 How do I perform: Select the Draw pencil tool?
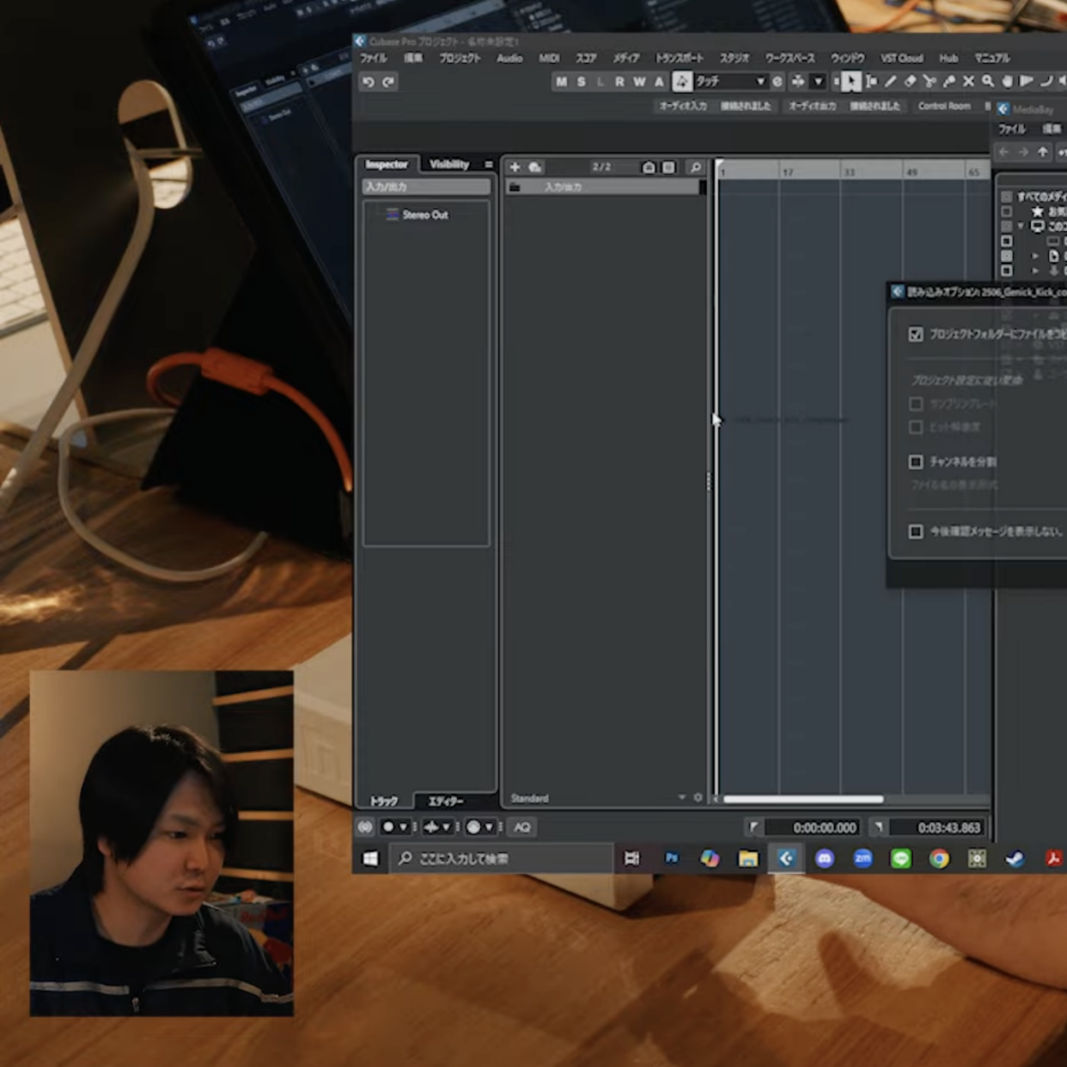pos(891,82)
